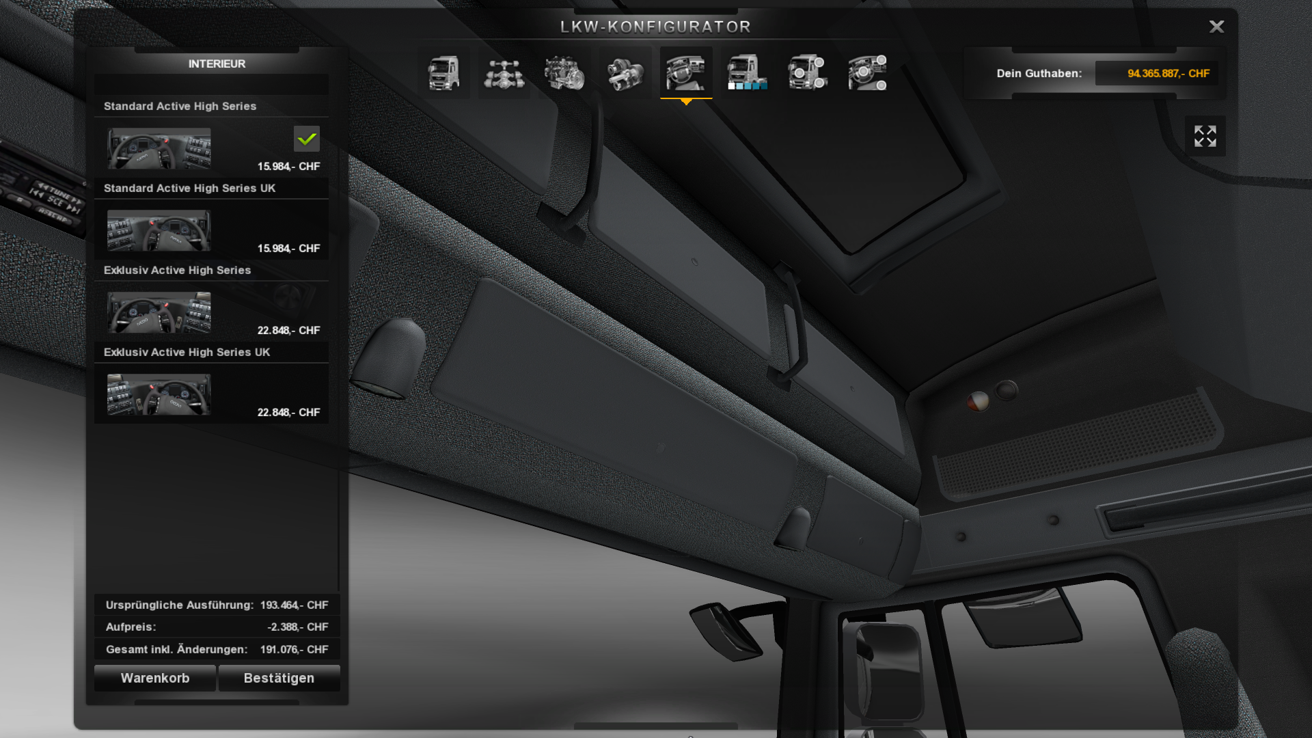This screenshot has width=1312, height=738.
Task: Click the 'Gesamt inkl. Änderungen:' label
Action: (x=177, y=649)
